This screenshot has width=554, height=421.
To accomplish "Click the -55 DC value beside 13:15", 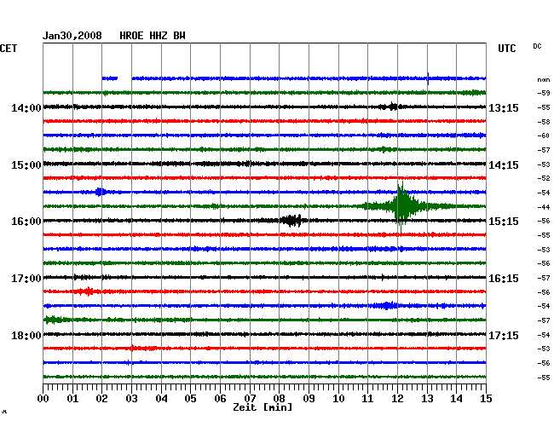I will (x=544, y=107).
